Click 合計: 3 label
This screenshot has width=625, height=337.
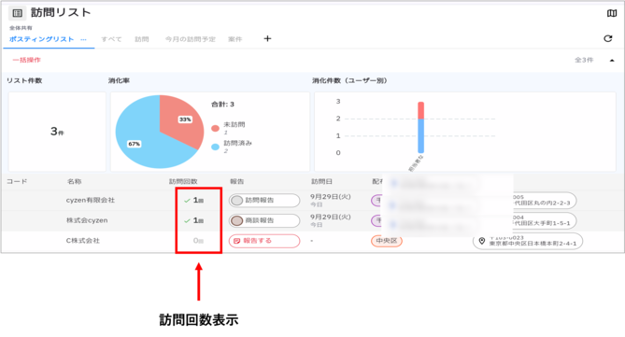(x=223, y=105)
